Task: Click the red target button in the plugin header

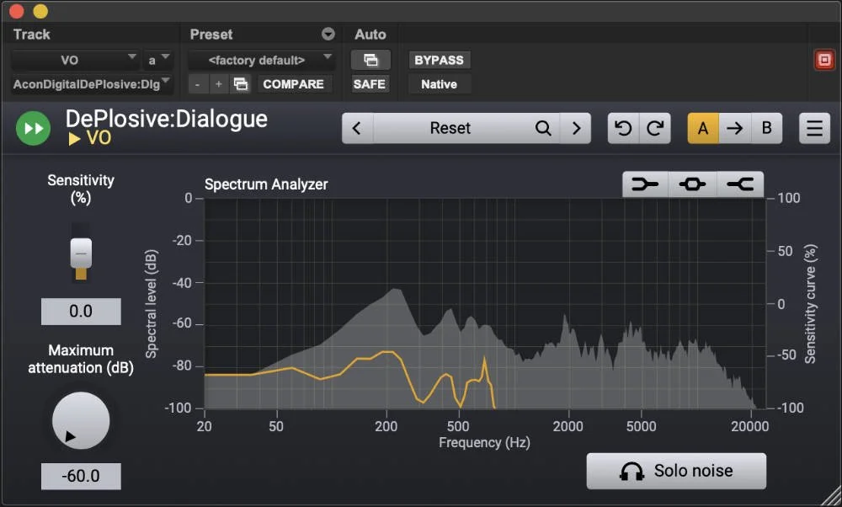Action: pyautogui.click(x=824, y=60)
